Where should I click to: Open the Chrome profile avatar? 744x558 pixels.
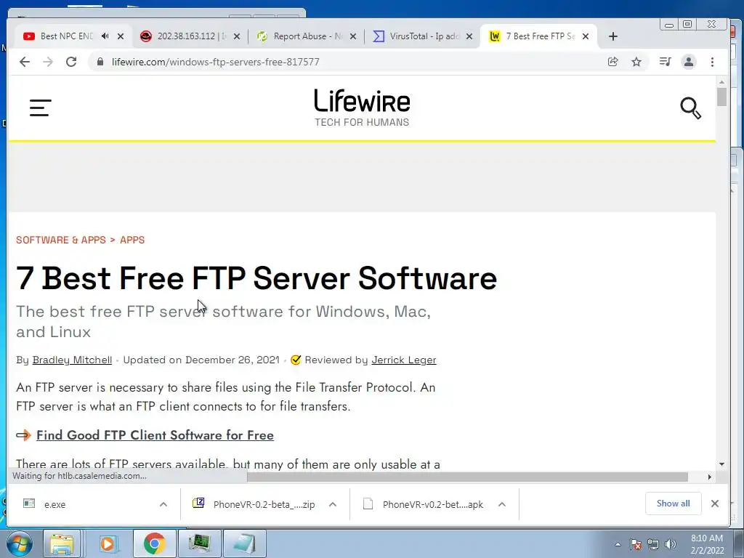point(689,62)
